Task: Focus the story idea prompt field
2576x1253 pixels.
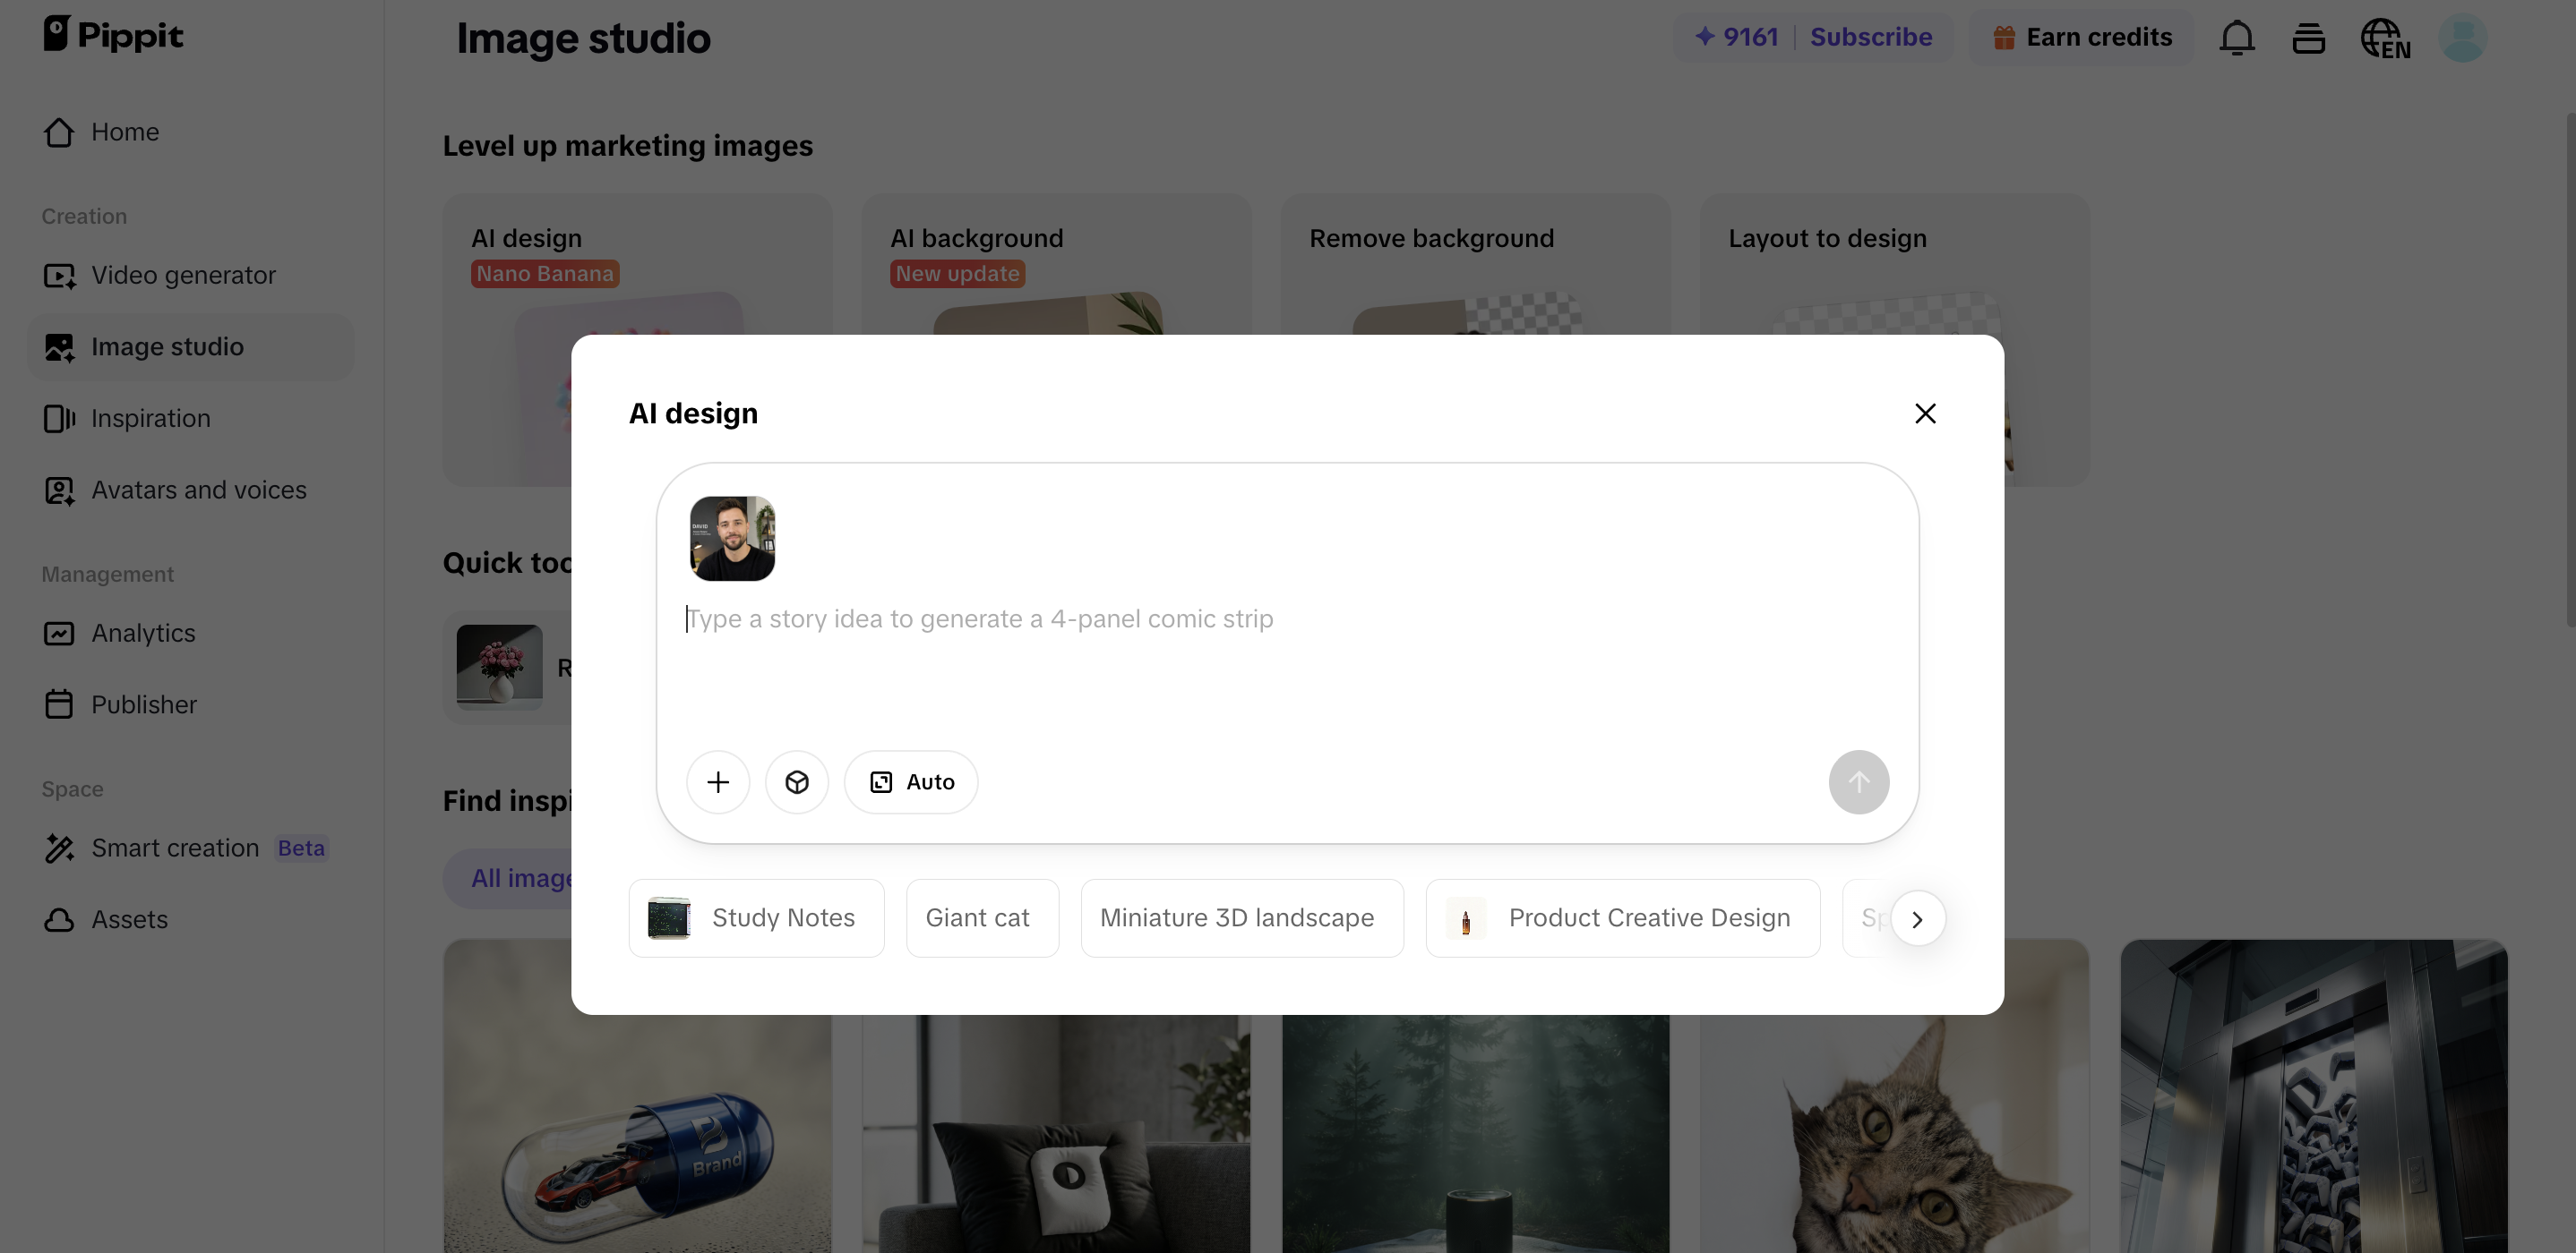Action: 1286,619
